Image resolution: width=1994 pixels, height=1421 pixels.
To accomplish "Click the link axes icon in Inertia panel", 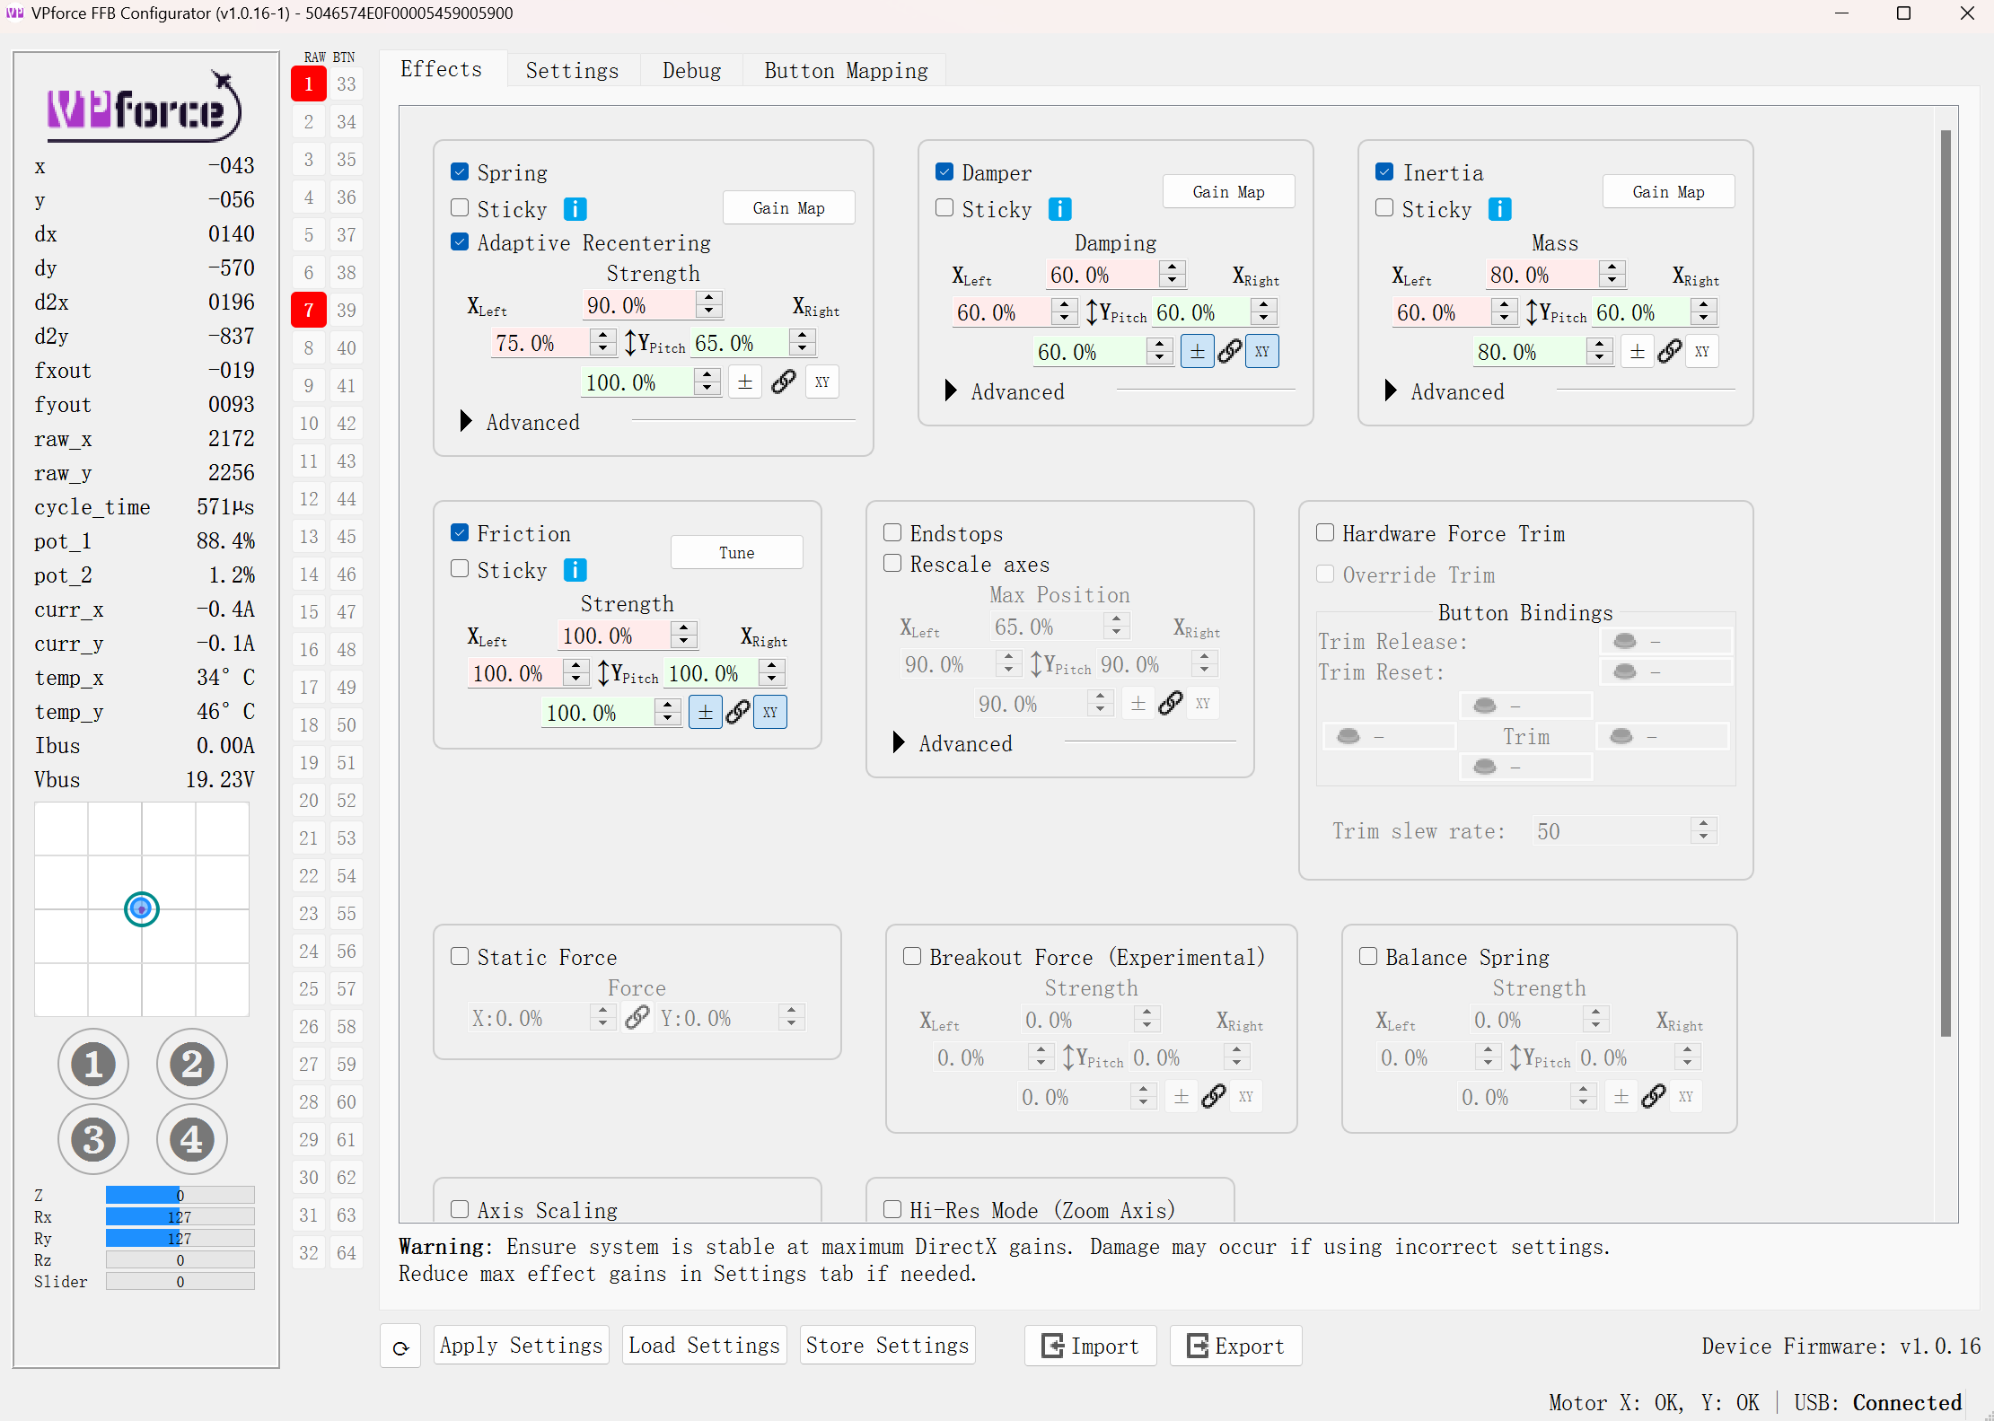I will tap(1670, 352).
